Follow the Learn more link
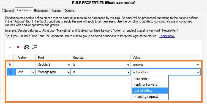207x104 pixels. [167, 36]
